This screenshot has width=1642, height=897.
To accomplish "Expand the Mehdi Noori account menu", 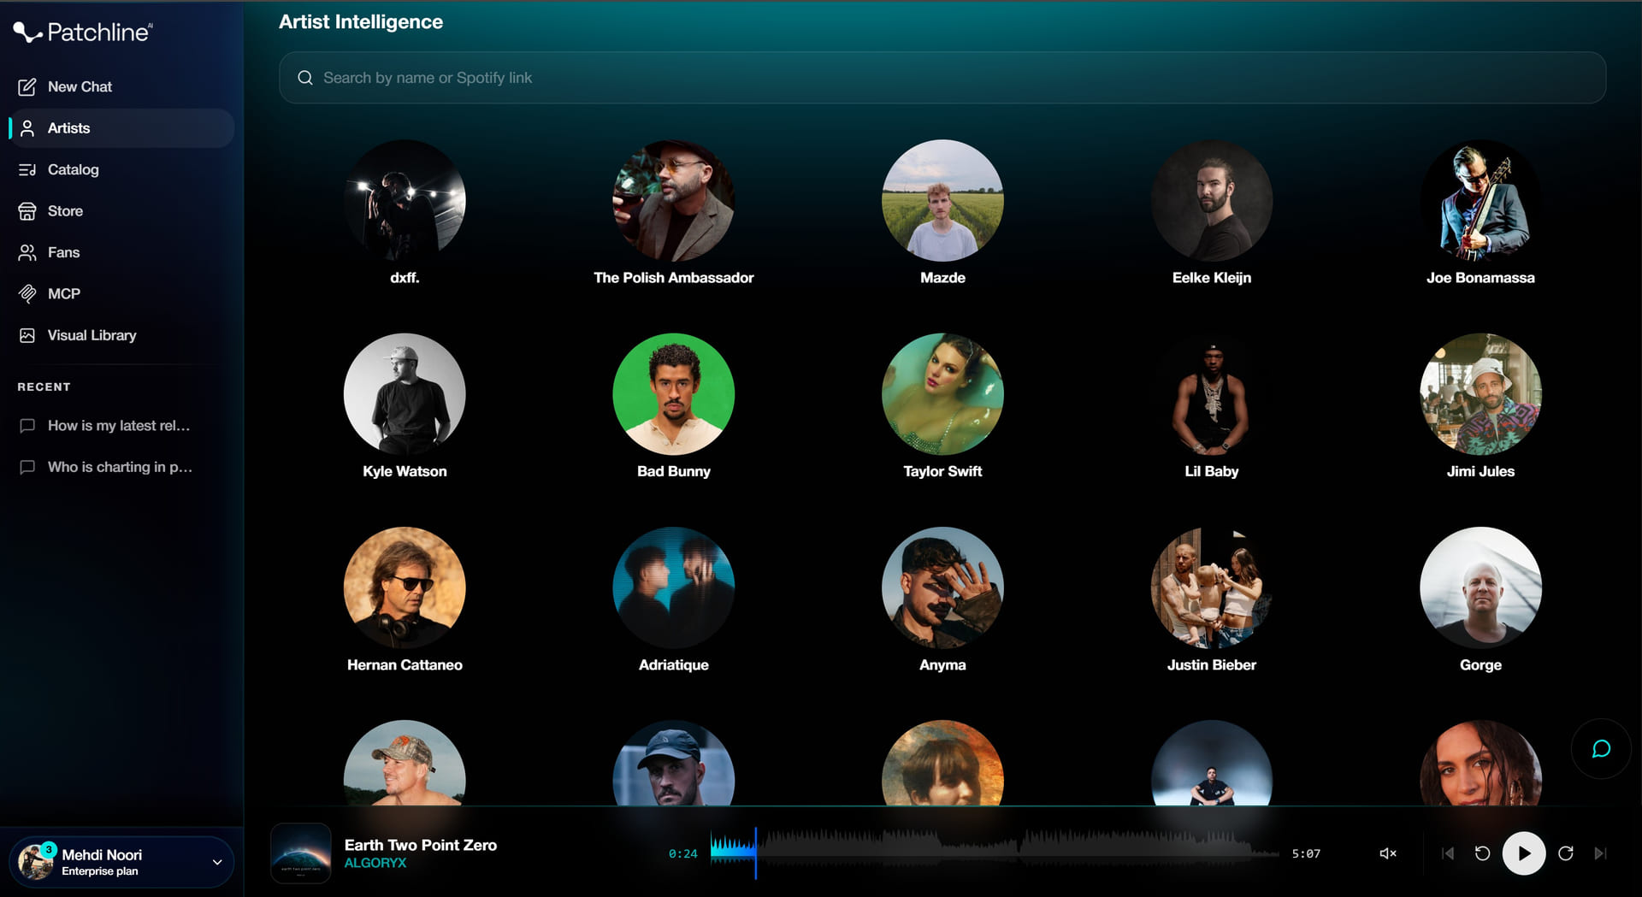I will 121,862.
